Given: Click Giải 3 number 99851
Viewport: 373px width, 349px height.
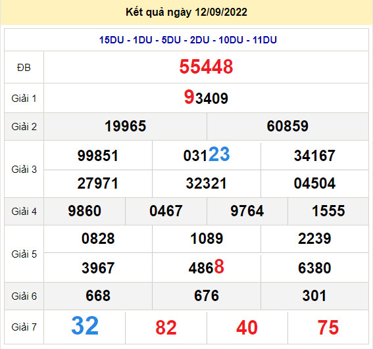Looking at the screenshot, I should coord(98,156).
